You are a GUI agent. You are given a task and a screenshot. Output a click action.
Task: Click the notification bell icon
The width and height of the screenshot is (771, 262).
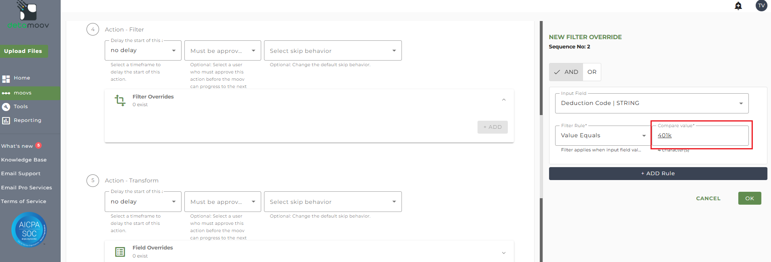(738, 6)
